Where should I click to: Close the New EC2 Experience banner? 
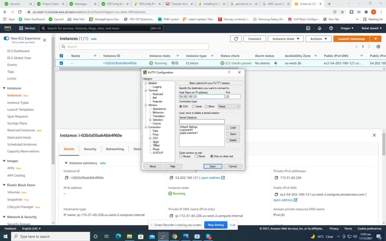click(44, 40)
